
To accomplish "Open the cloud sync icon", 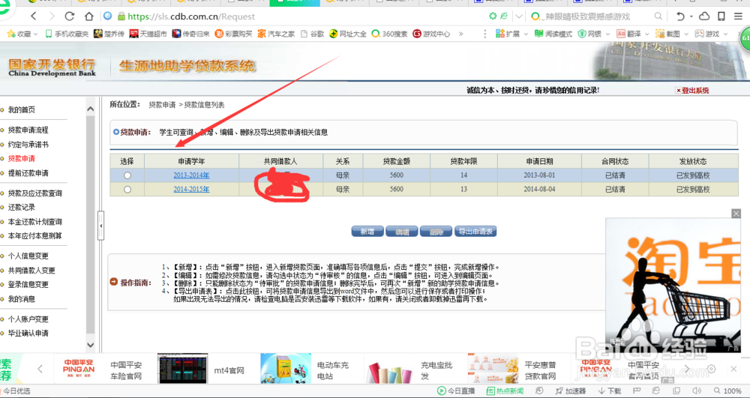I will 704,16.
